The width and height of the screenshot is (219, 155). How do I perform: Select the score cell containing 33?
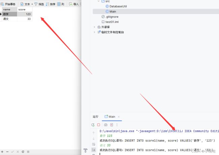[x=25, y=19]
